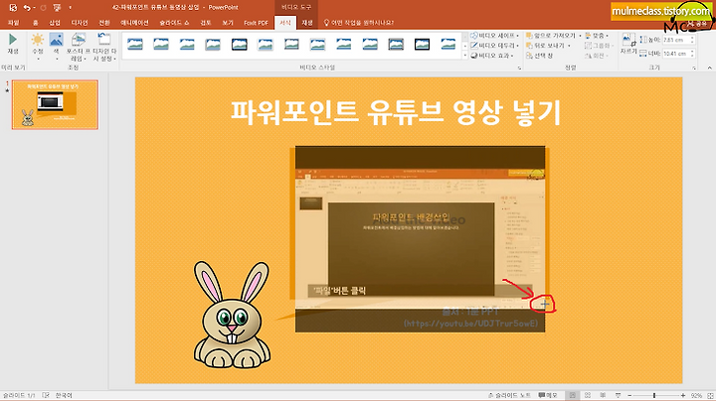Open the size group dialog launcher
716x401 pixels.
[x=694, y=67]
